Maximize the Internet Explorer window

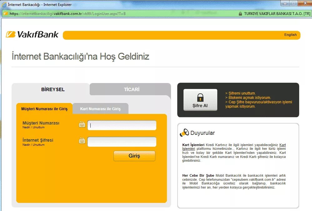pos(294,3)
